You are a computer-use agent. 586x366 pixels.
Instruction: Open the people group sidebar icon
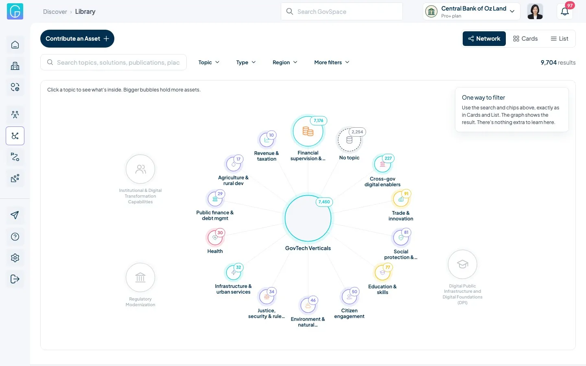tap(15, 115)
